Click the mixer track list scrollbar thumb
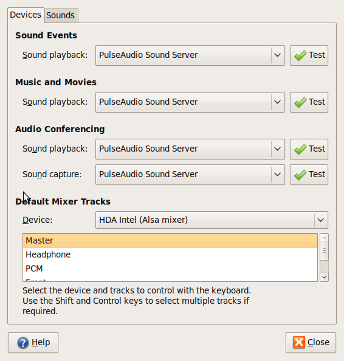 click(324, 251)
